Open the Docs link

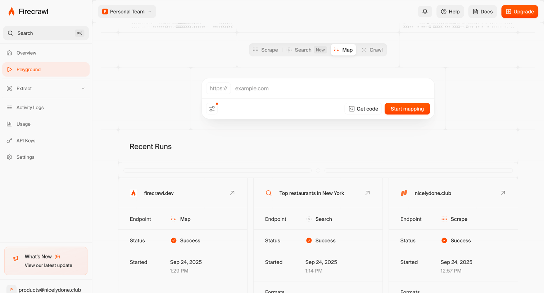(482, 12)
